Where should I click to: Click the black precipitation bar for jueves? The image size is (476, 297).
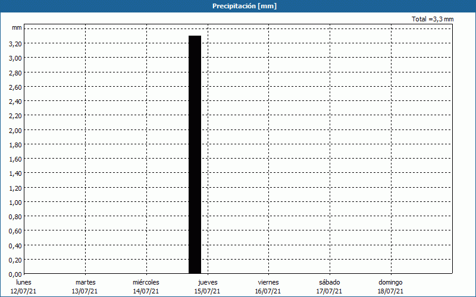195,154
